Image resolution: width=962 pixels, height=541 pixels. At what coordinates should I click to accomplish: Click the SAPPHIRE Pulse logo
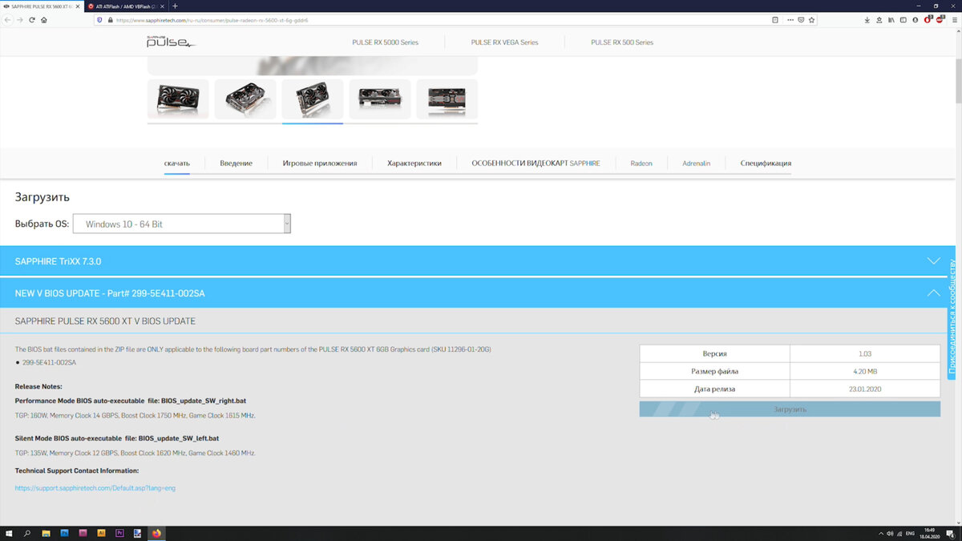coord(171,42)
